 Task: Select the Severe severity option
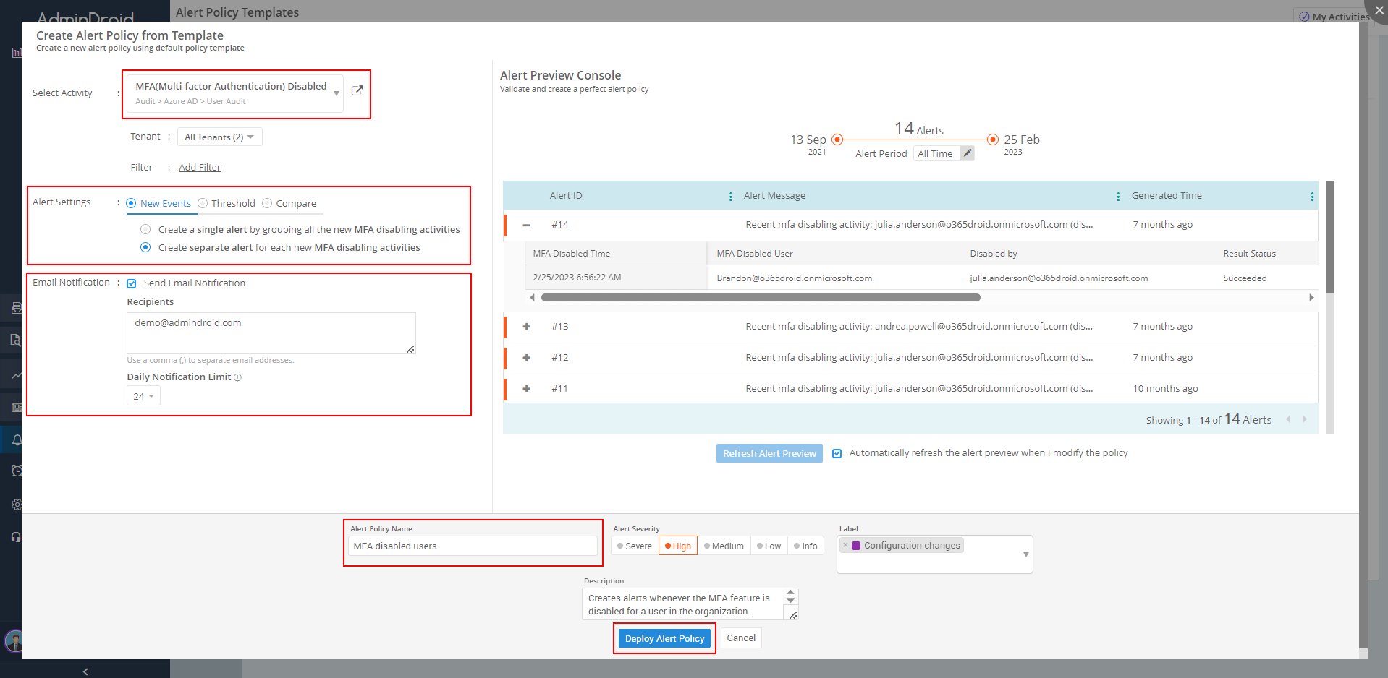click(635, 546)
